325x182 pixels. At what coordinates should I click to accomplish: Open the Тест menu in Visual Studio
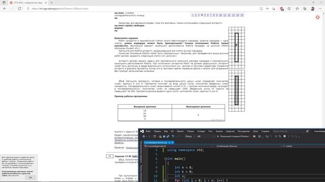(x=210, y=131)
